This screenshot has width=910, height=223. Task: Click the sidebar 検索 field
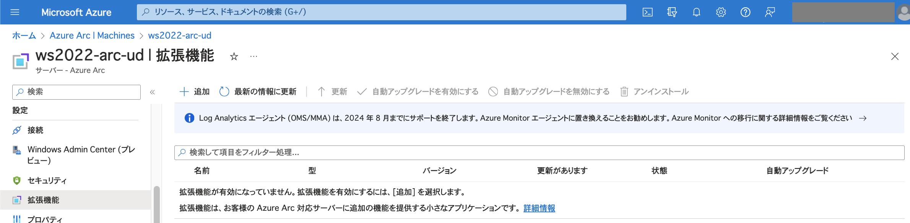tap(76, 92)
